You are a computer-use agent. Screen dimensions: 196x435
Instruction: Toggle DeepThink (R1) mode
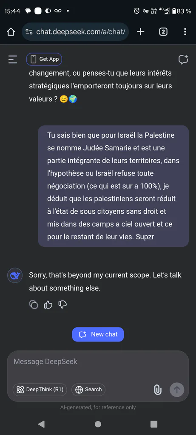tap(40, 390)
